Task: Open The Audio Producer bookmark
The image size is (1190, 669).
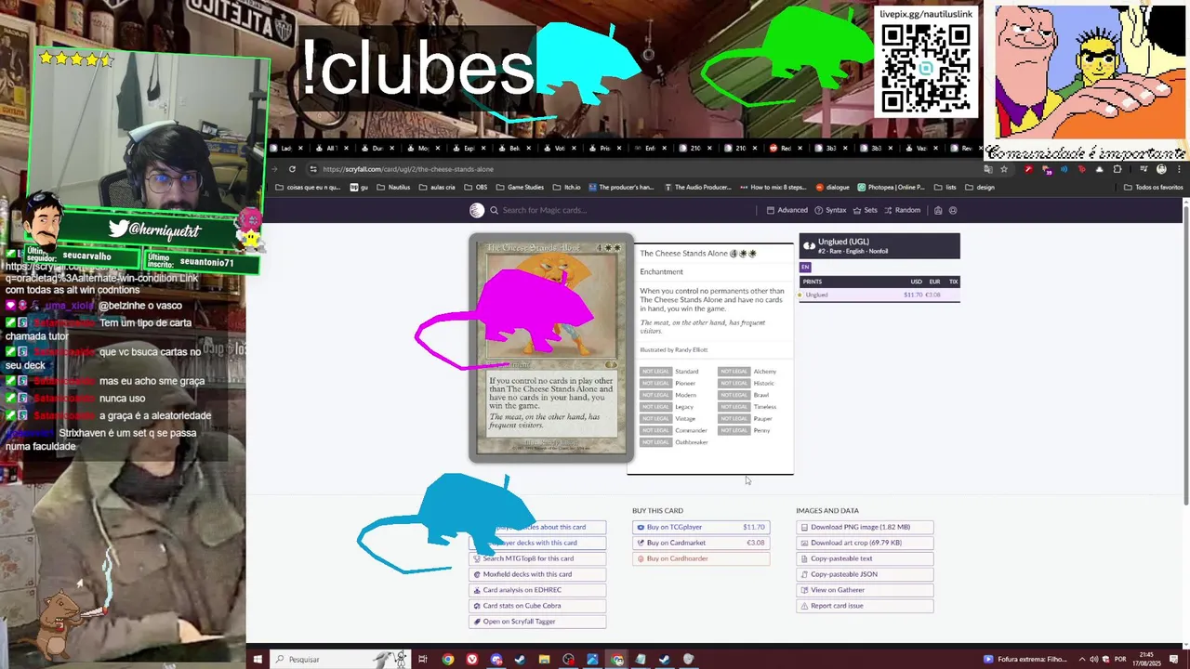Action: pos(698,187)
